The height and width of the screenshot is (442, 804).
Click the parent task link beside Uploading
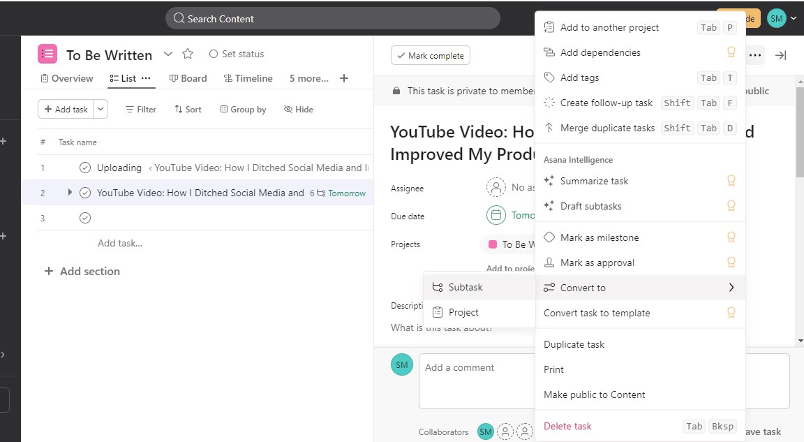[x=259, y=168]
